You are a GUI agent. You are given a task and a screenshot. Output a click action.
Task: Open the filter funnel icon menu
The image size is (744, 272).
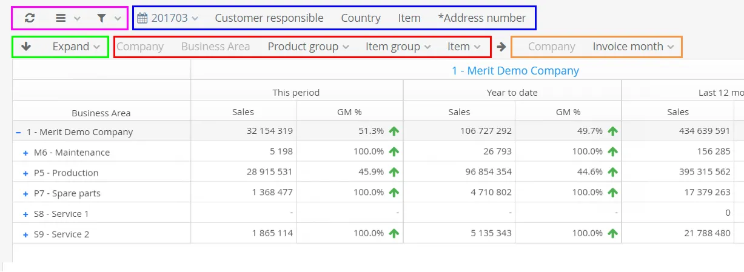102,18
